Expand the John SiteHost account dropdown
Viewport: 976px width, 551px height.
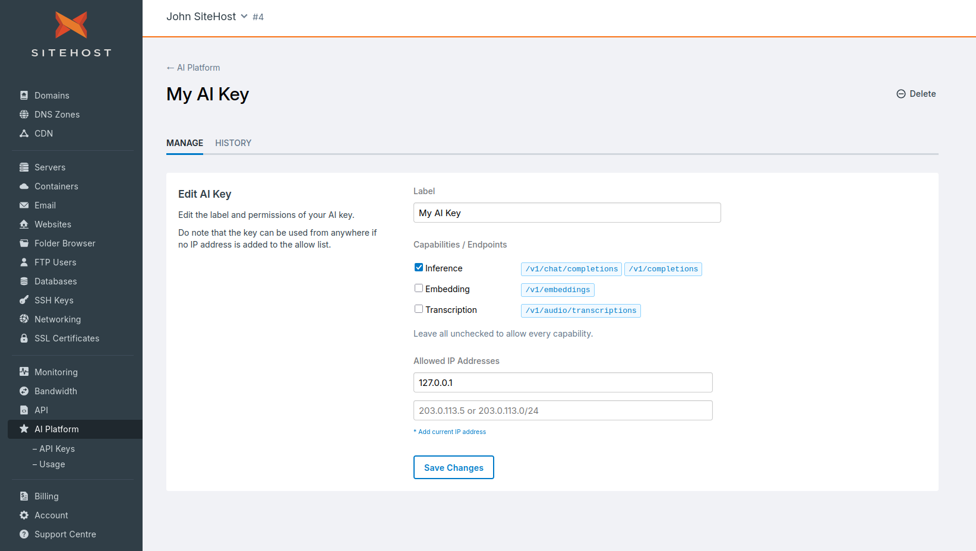(207, 17)
